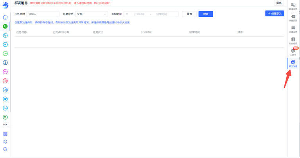Open the settings gear icon at bottom left

(5, 142)
